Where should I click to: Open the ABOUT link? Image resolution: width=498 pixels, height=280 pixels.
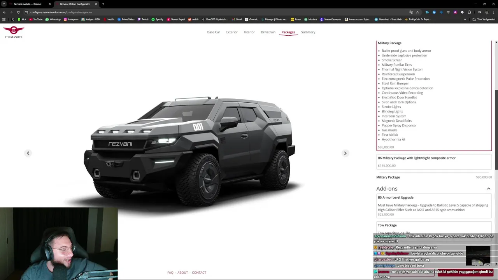pos(182,273)
